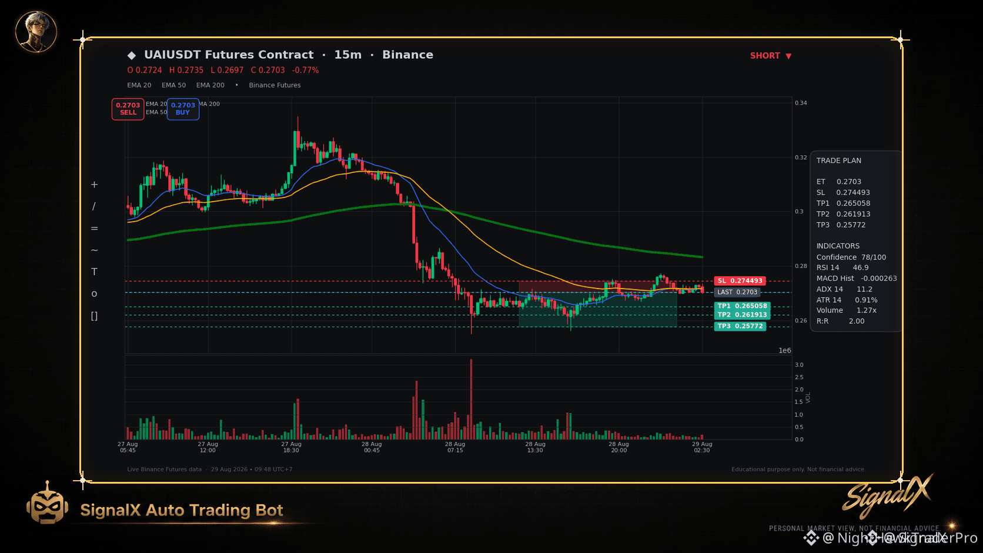
Task: Click the Binance Futures source label
Action: click(x=275, y=85)
